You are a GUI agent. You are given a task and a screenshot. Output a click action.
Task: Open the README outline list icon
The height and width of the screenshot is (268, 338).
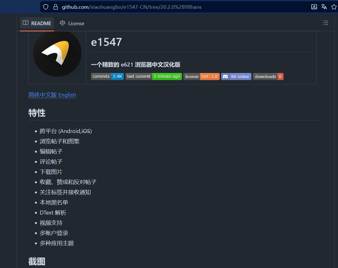point(326,23)
